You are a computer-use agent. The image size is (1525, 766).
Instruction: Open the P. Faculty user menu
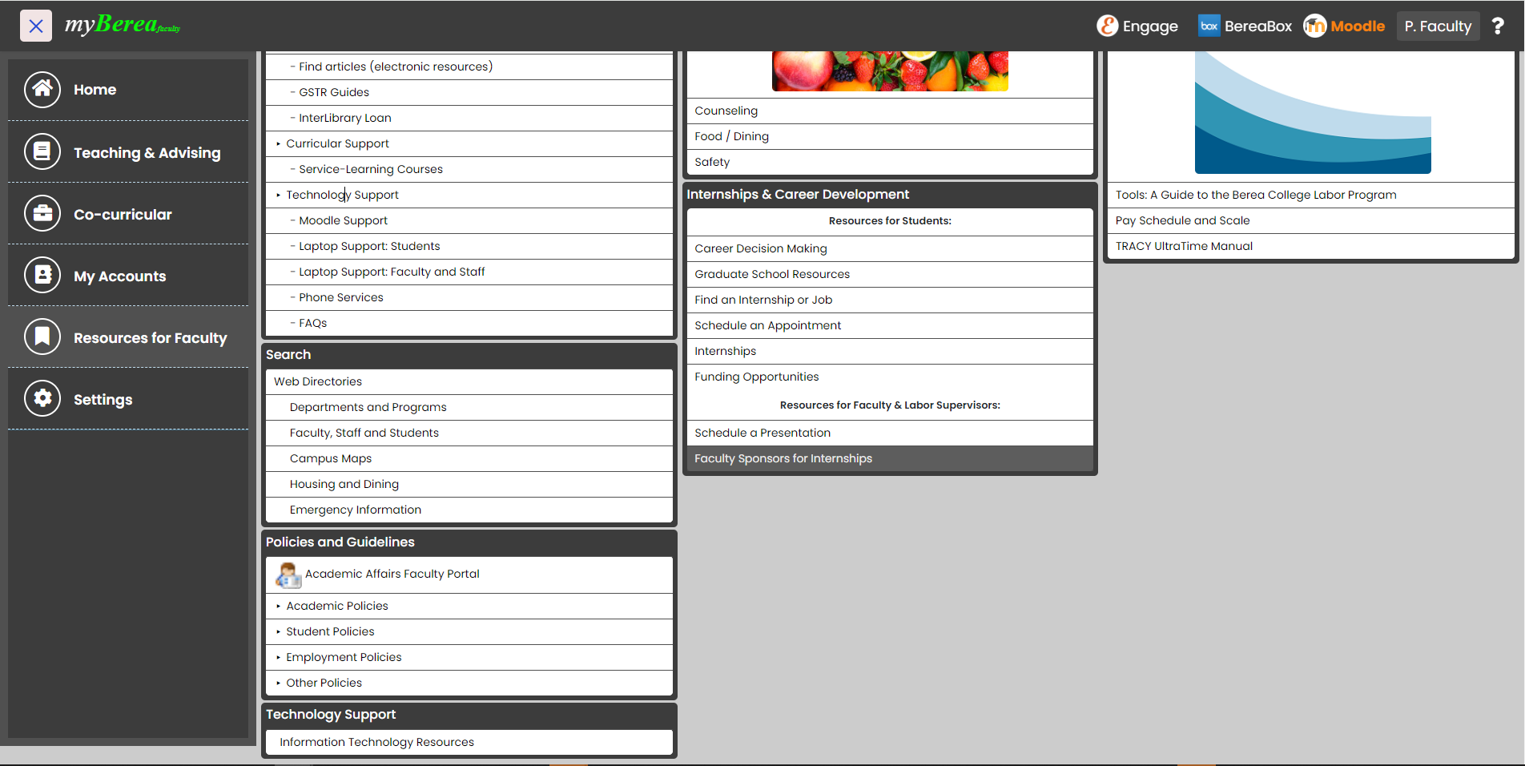click(x=1438, y=26)
